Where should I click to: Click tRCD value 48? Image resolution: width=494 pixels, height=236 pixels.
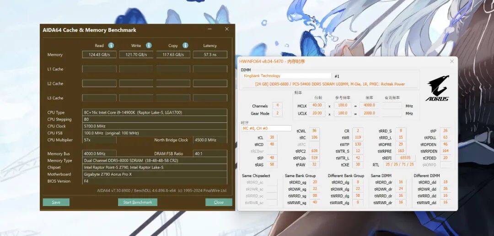tap(272, 144)
